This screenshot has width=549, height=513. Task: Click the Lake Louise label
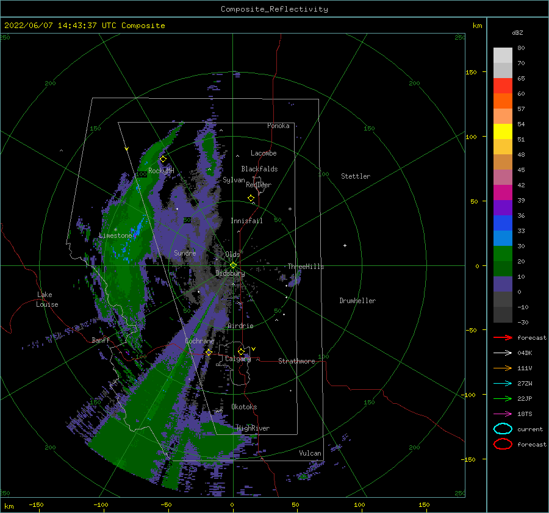pos(47,300)
